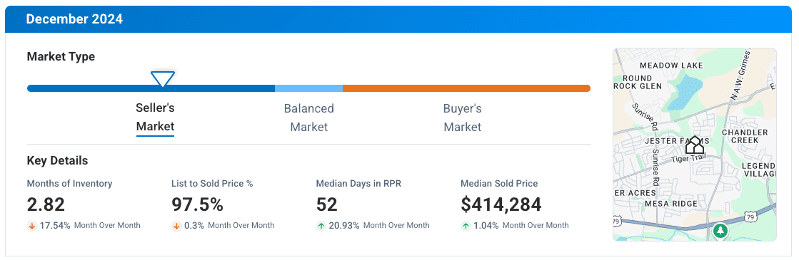Click the orange Buyer's segment of market bar
Screen dimensions: 799x260
click(467, 88)
